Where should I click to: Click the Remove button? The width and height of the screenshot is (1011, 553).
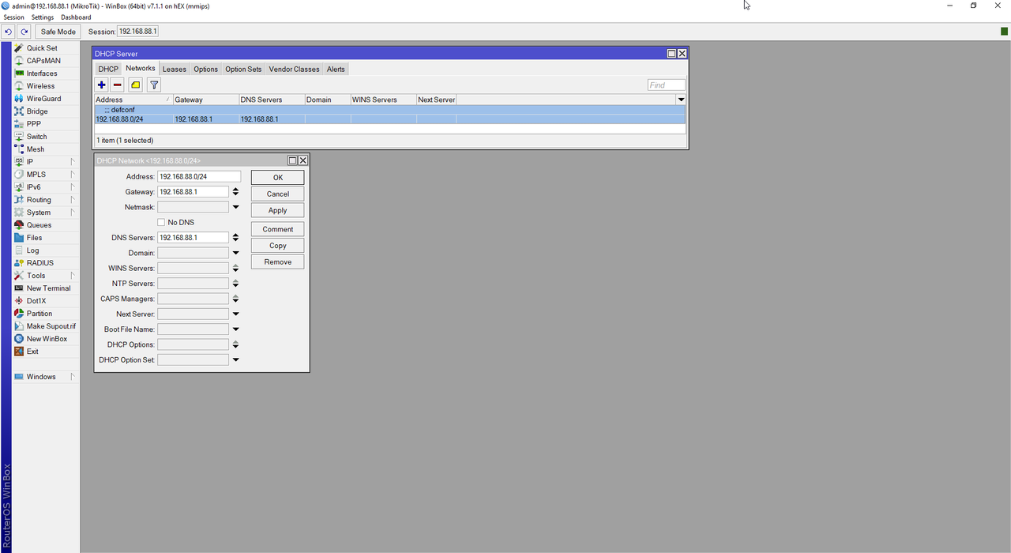point(277,262)
